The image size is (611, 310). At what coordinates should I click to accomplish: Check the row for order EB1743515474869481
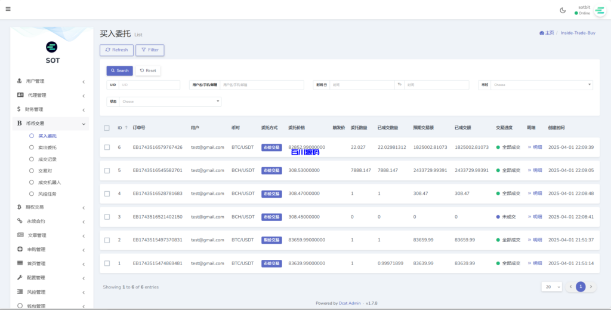click(107, 263)
